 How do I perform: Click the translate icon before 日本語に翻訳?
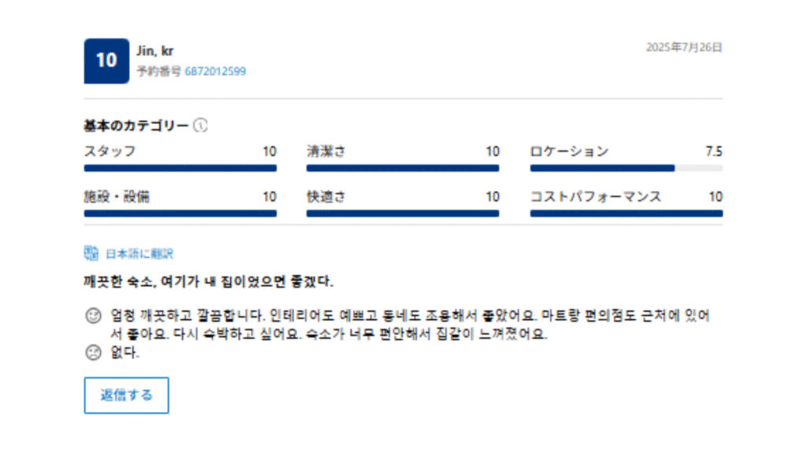[x=91, y=254]
